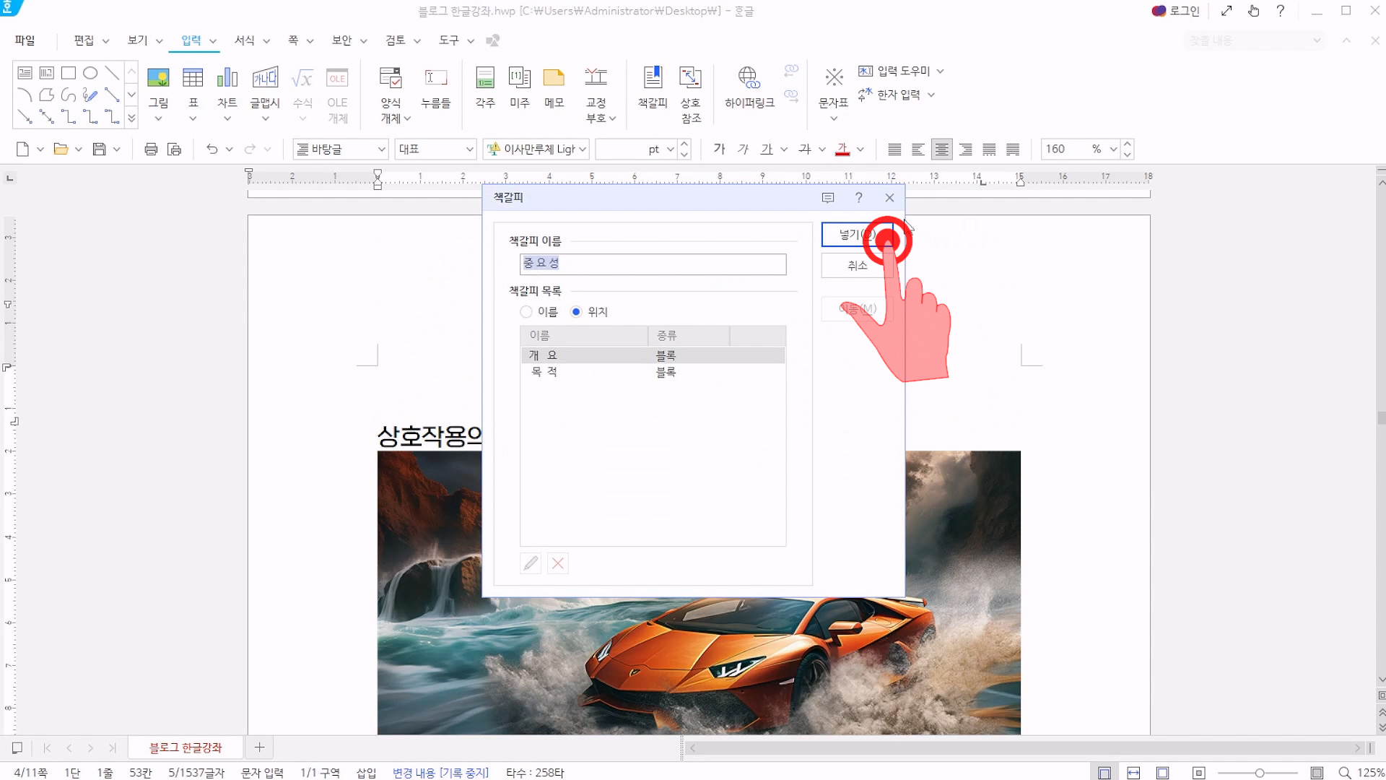Click the red X delete bookmark icon
This screenshot has width=1386, height=780.
[x=558, y=563]
